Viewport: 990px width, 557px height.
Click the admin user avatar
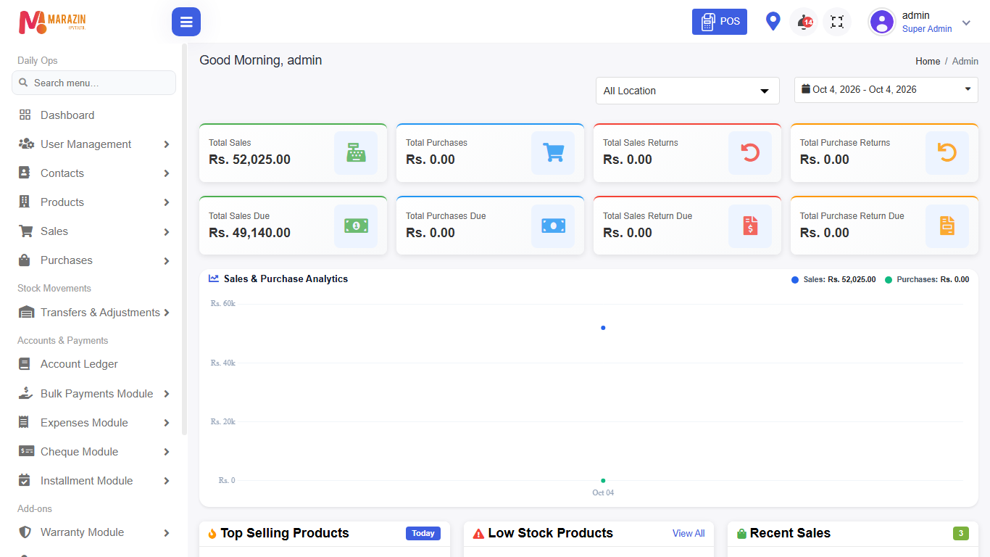click(882, 22)
